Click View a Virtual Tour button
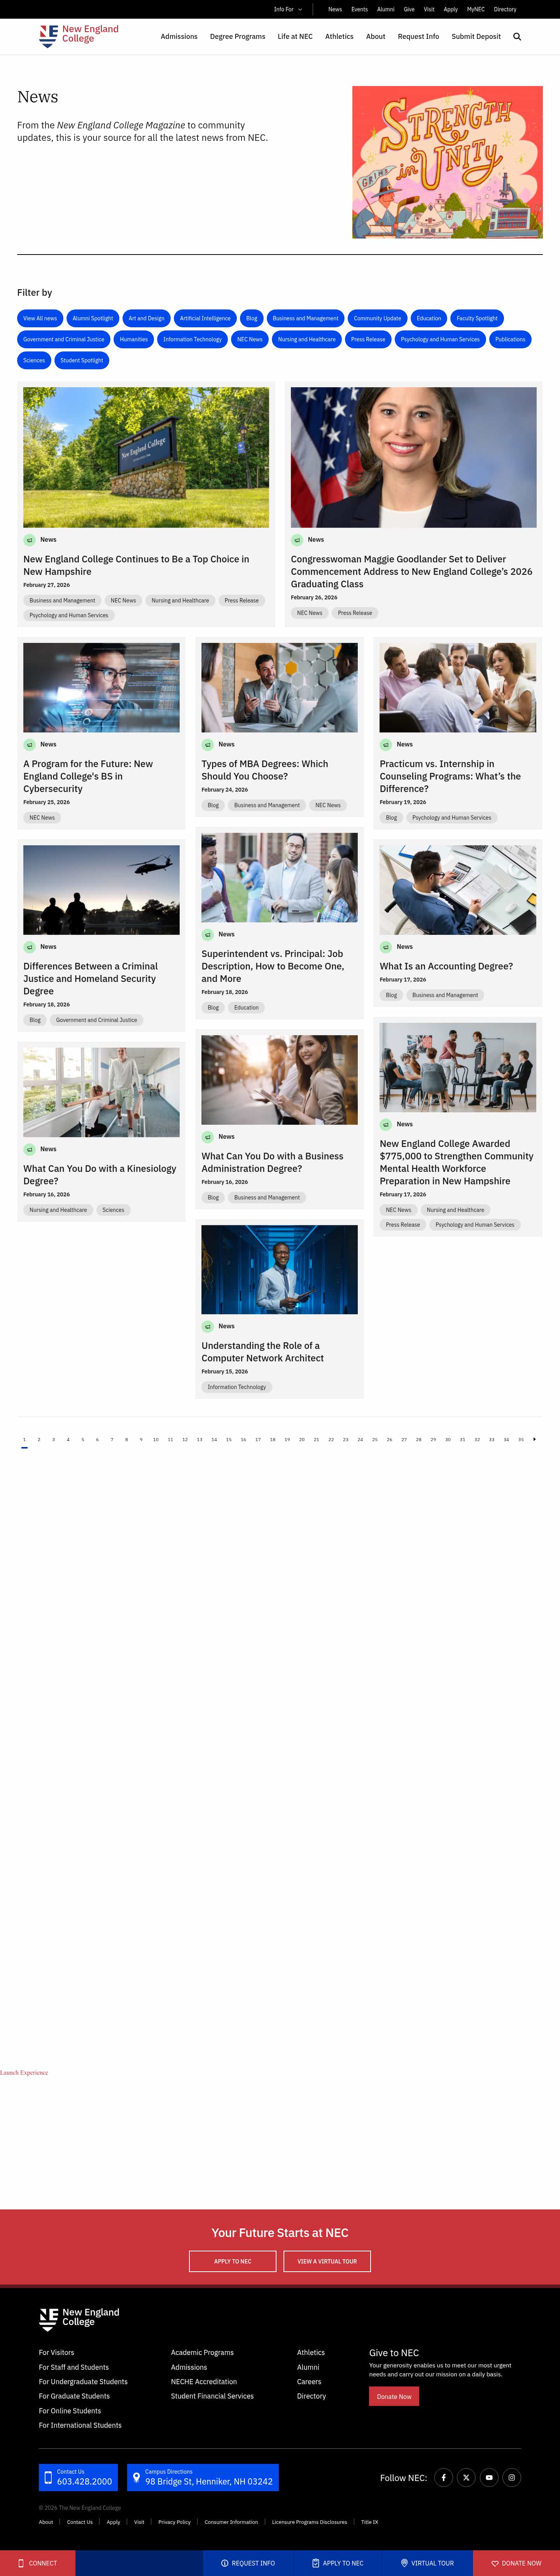The width and height of the screenshot is (560, 2576). pos(327,2260)
